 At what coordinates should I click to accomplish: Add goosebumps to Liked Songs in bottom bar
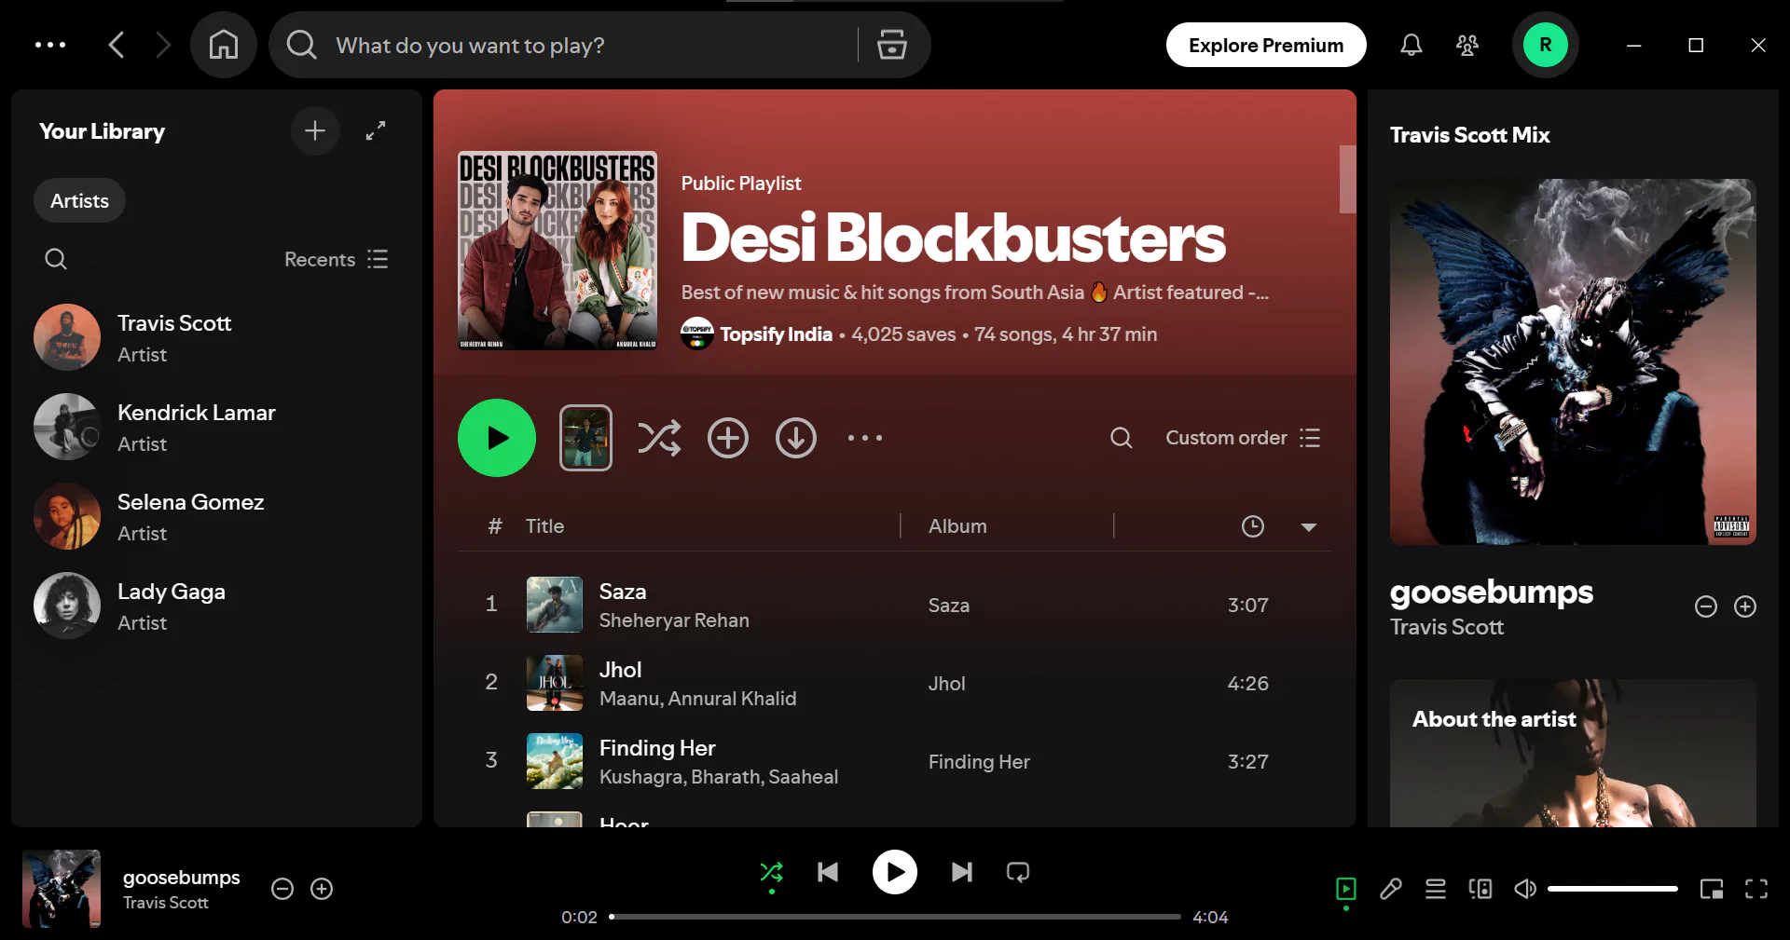(x=322, y=889)
